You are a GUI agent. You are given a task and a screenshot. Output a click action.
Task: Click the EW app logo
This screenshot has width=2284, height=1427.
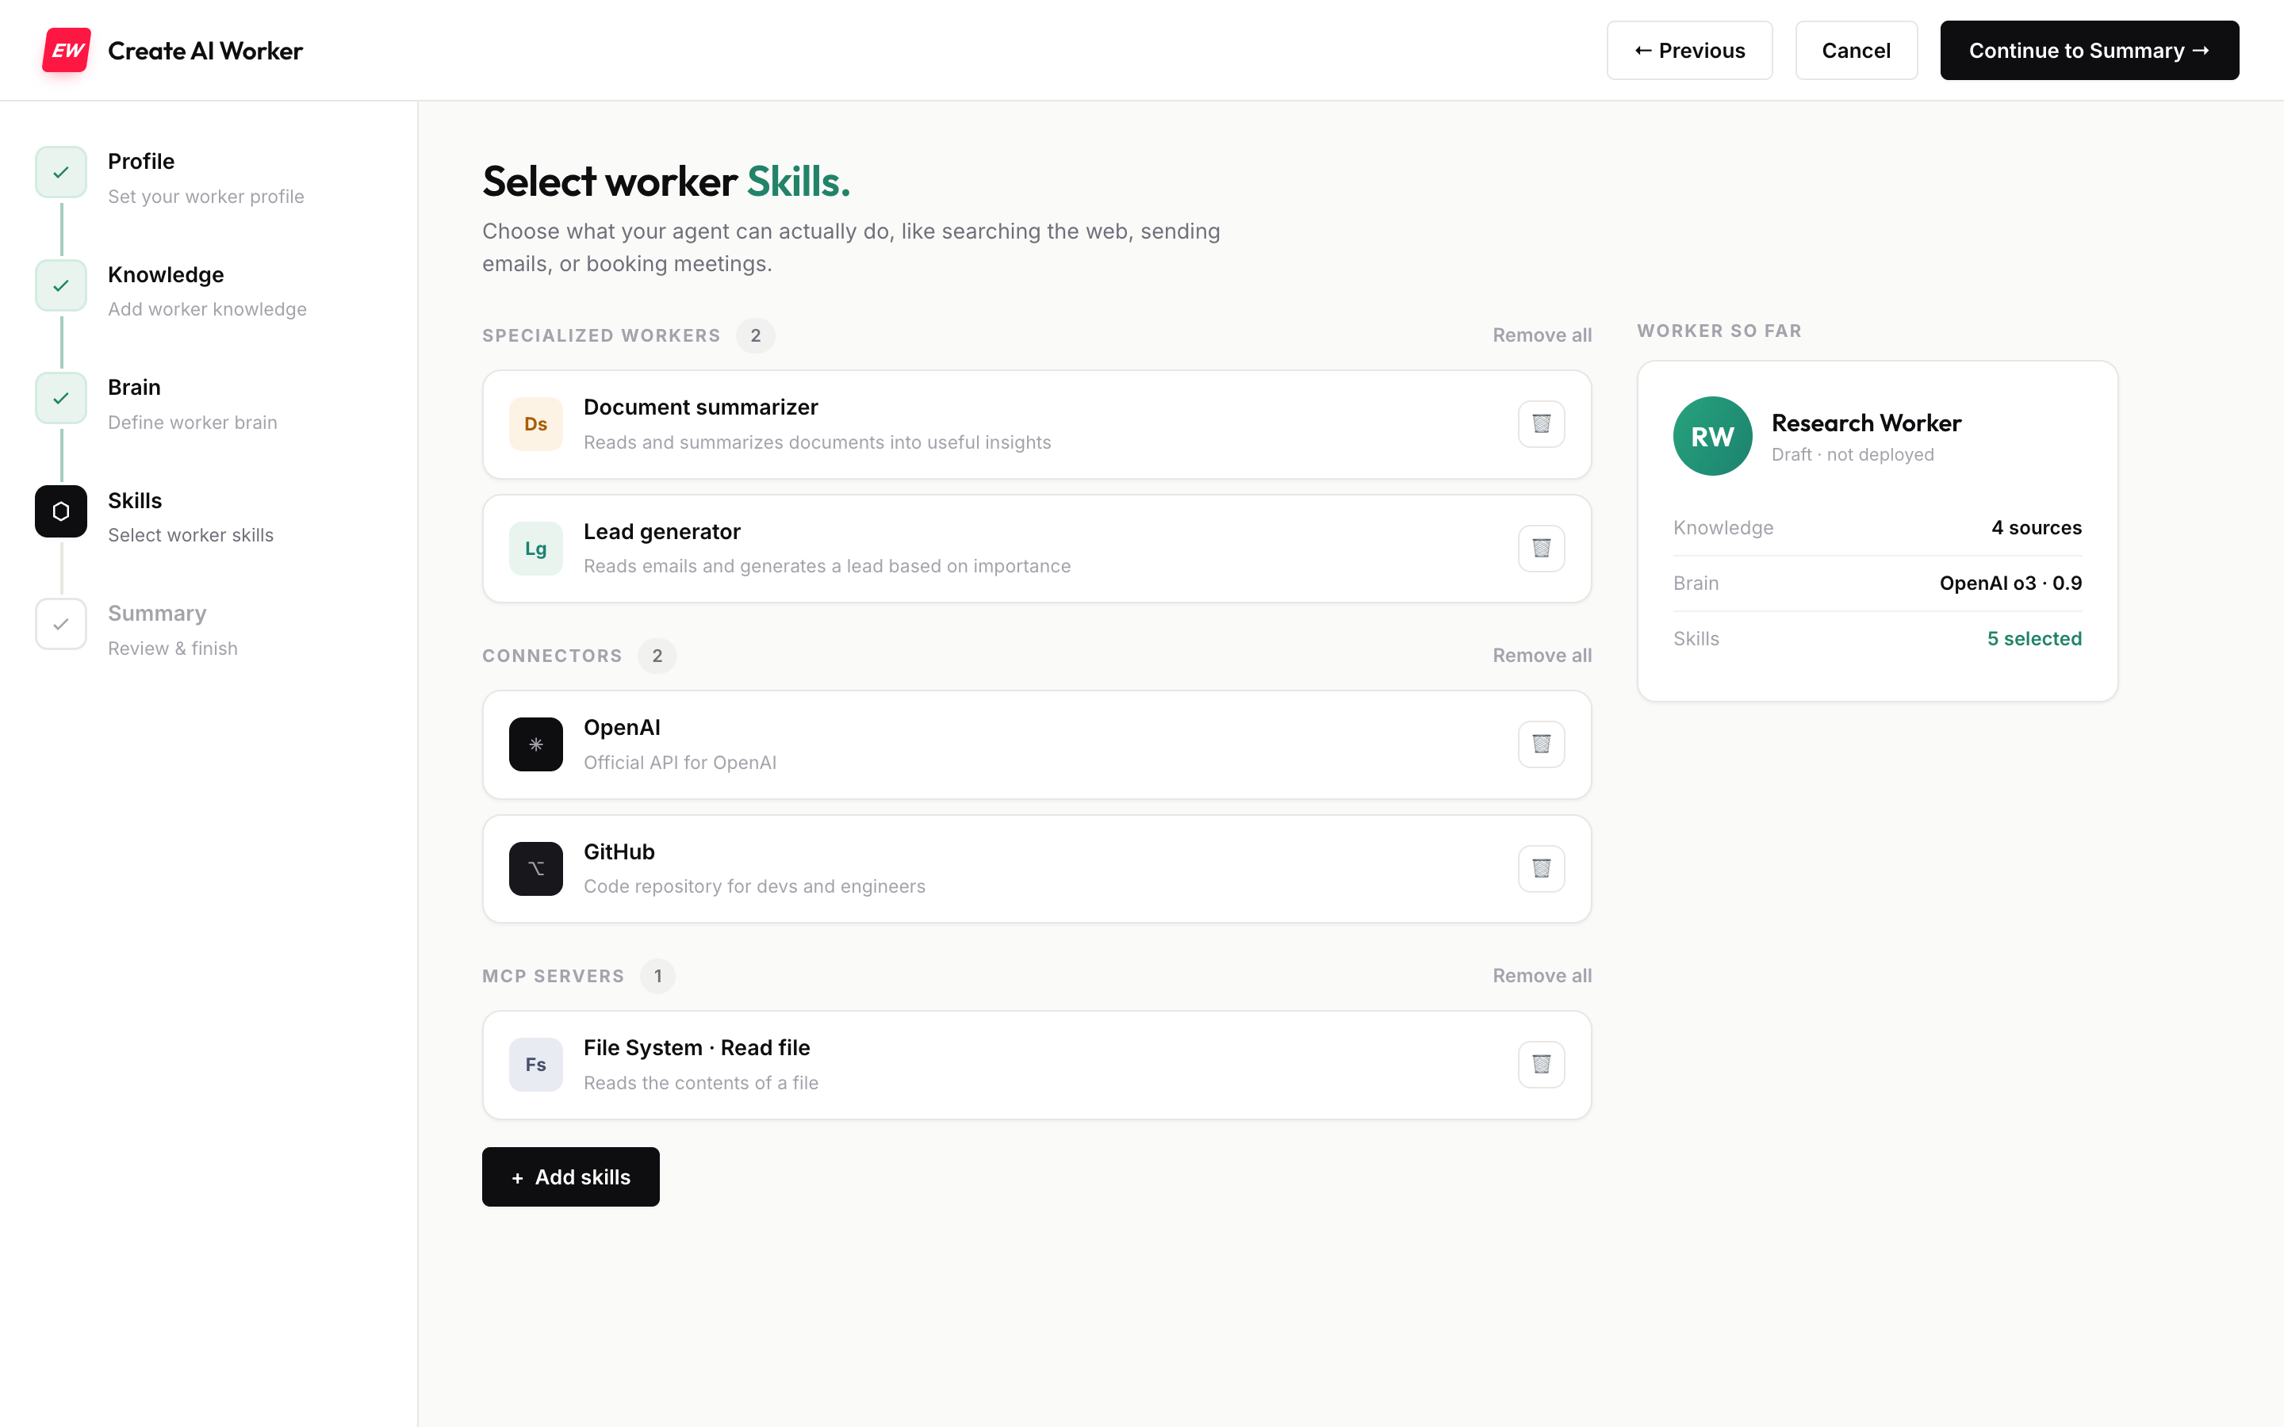(67, 50)
